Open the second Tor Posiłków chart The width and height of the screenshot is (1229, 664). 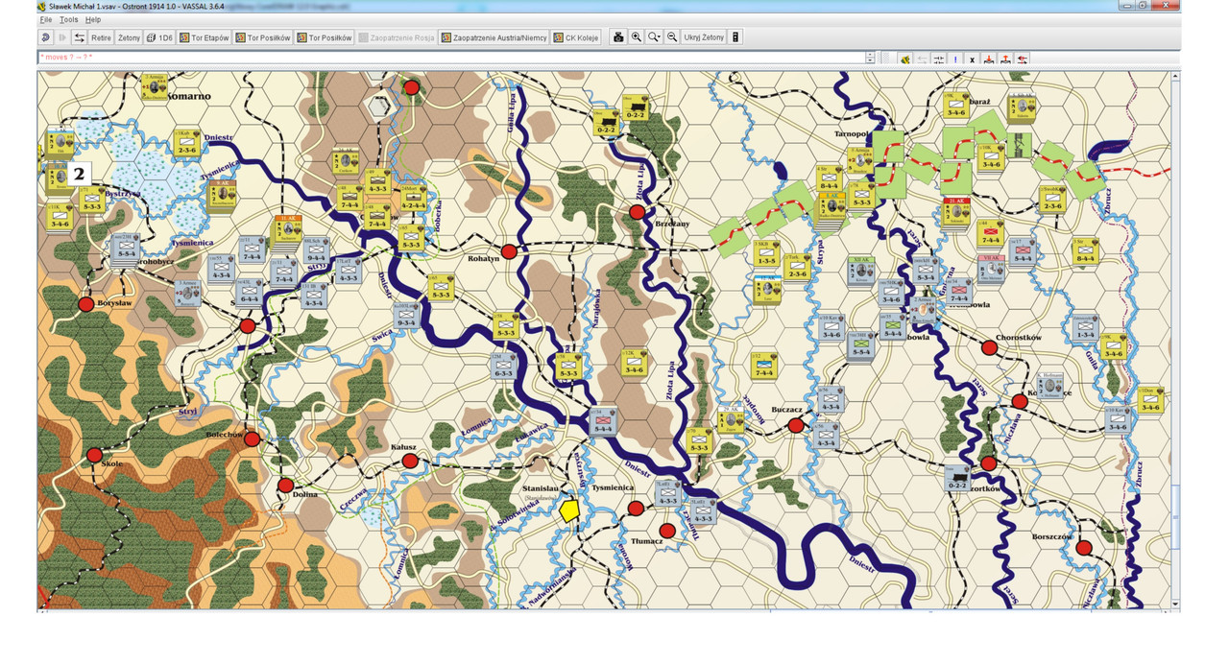click(325, 37)
